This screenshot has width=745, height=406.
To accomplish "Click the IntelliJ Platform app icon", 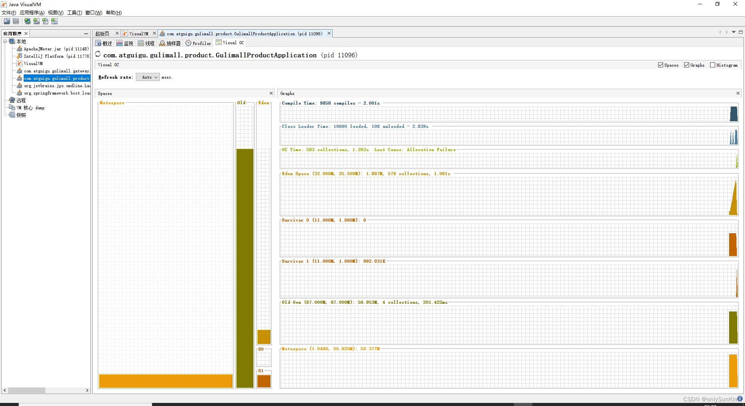I will [19, 56].
